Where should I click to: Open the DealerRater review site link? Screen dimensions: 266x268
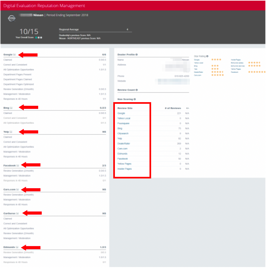pyautogui.click(x=124, y=144)
